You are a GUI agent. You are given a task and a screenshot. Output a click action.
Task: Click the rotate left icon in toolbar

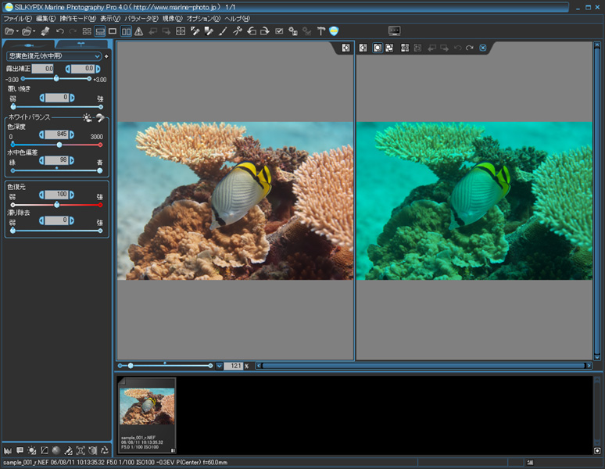[x=251, y=31]
